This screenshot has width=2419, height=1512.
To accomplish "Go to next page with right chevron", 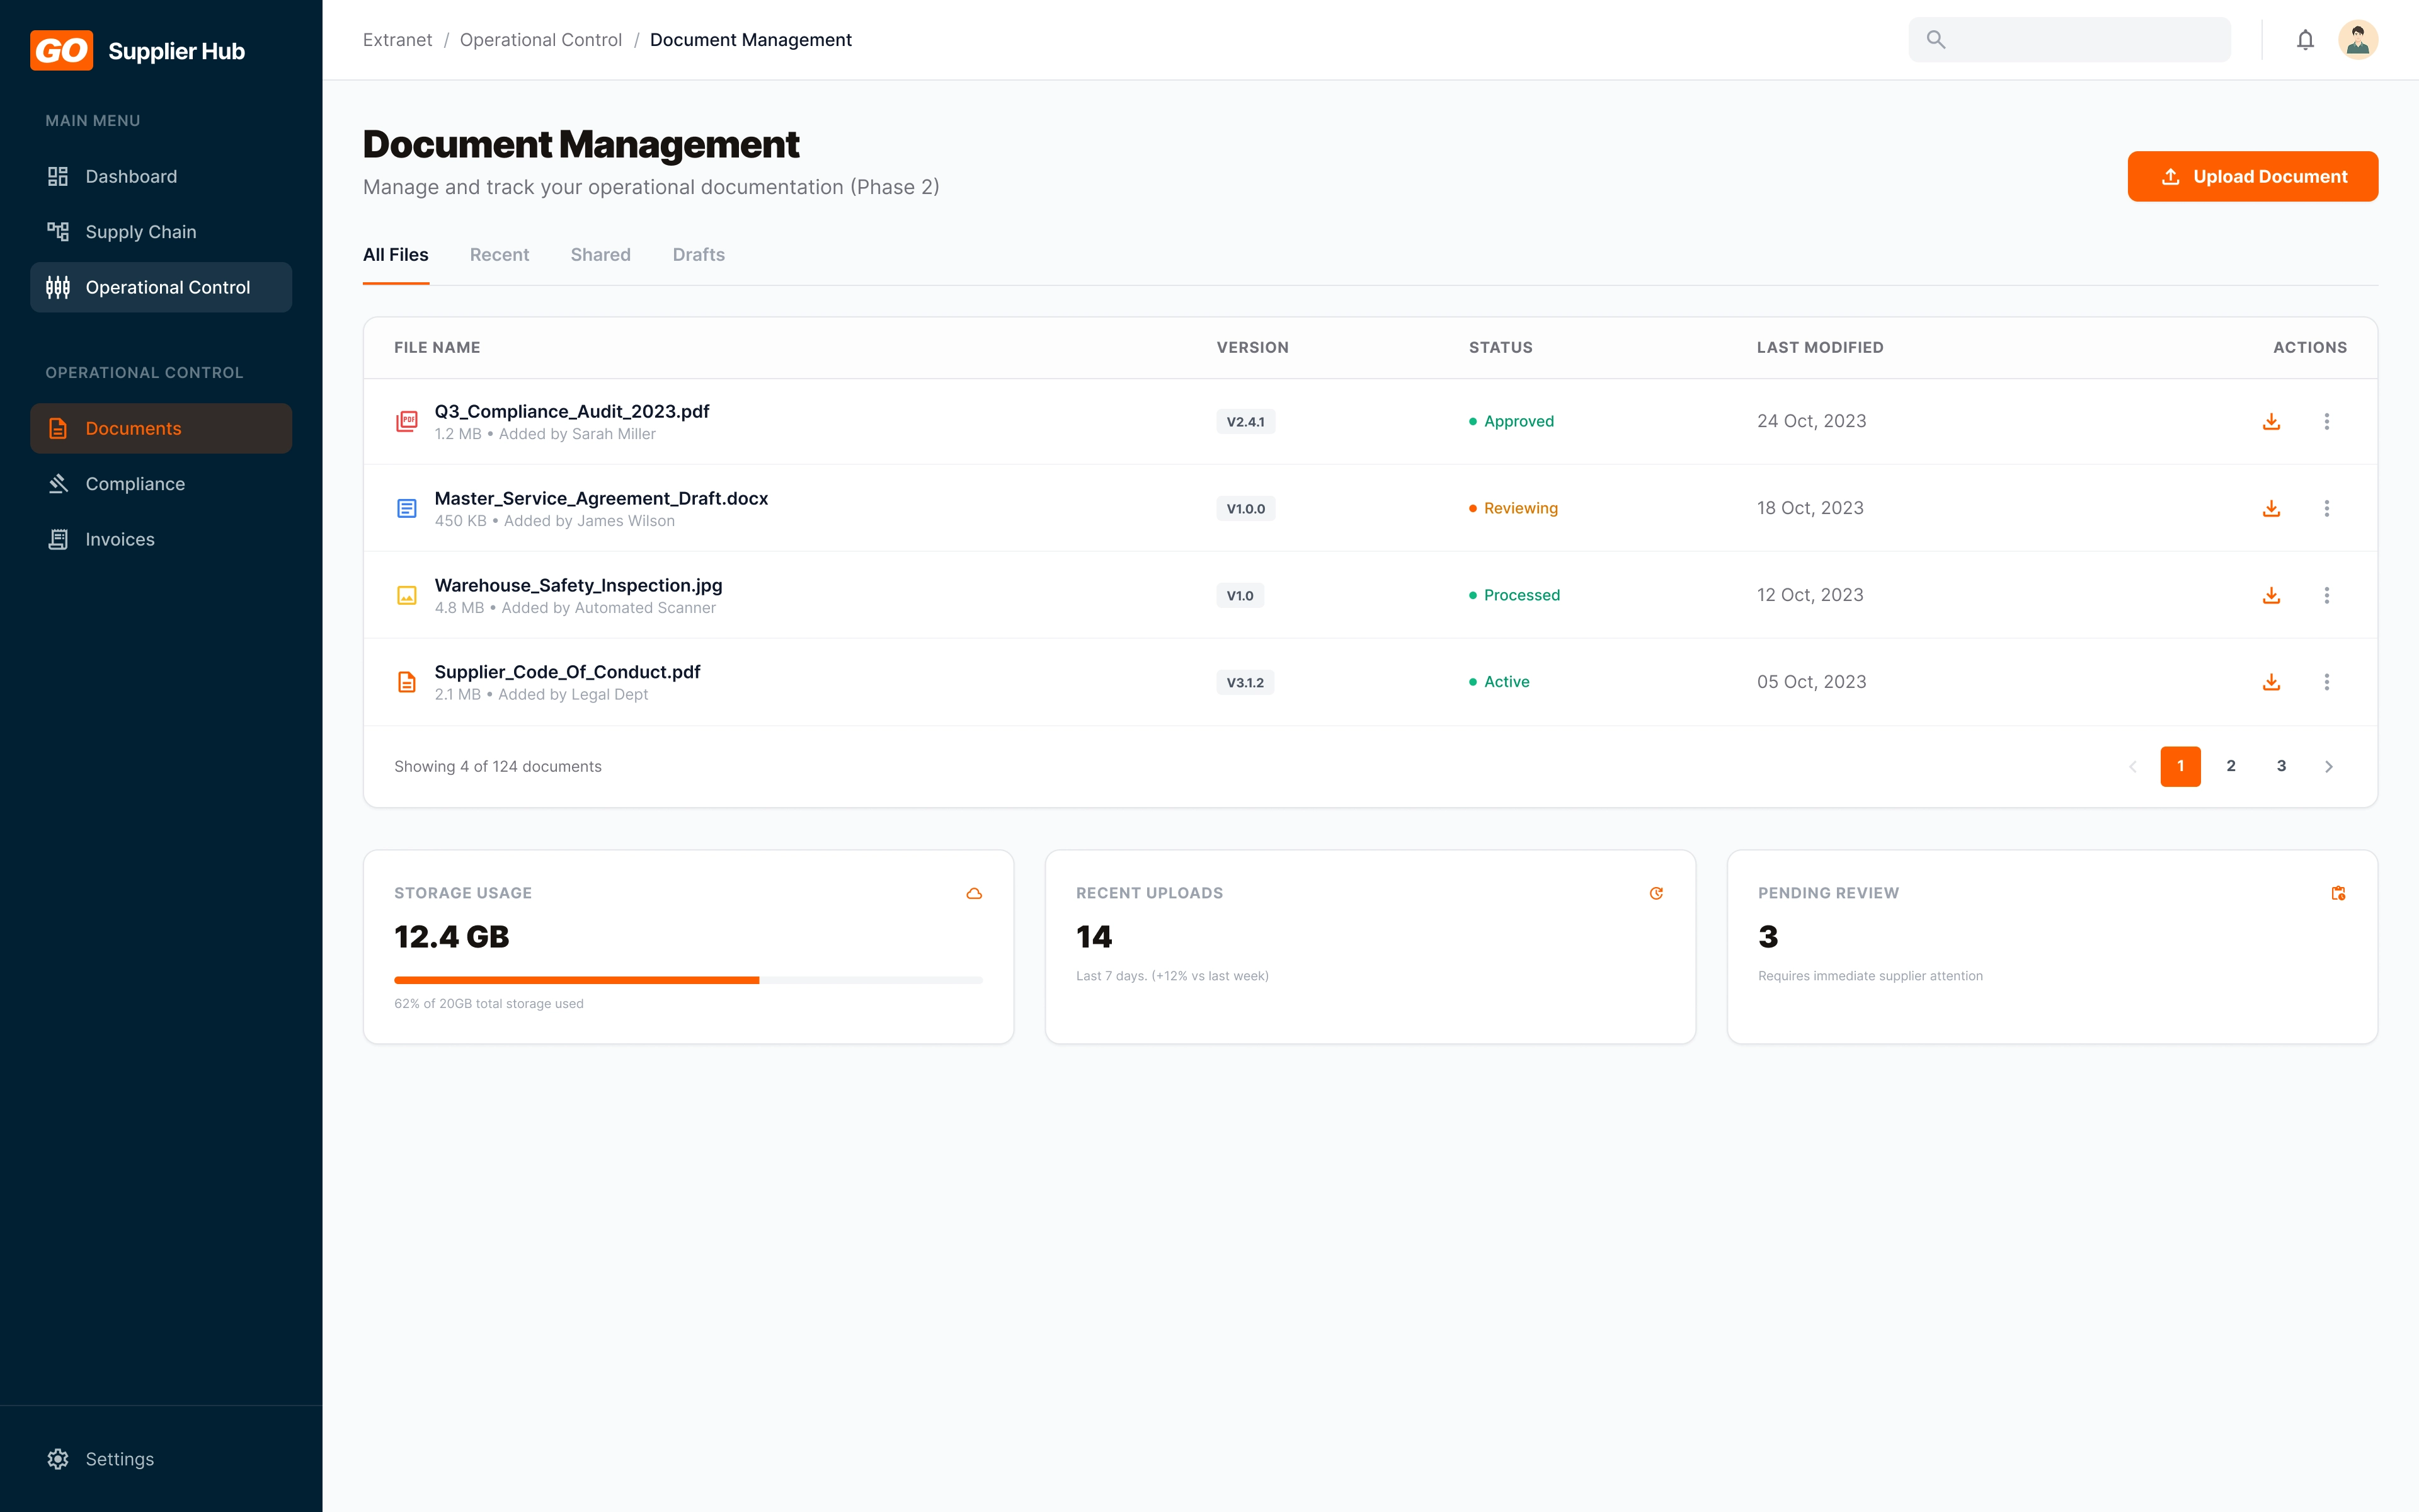I will tap(2328, 766).
